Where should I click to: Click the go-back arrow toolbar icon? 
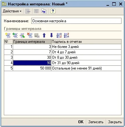(28, 11)
